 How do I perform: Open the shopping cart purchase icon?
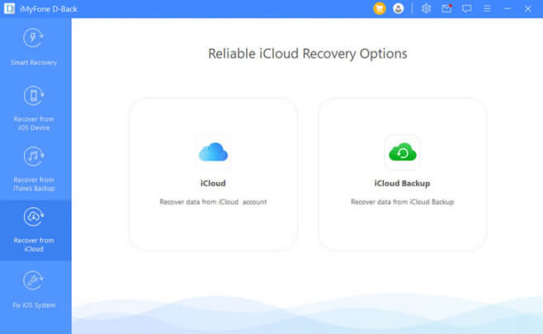coord(380,8)
